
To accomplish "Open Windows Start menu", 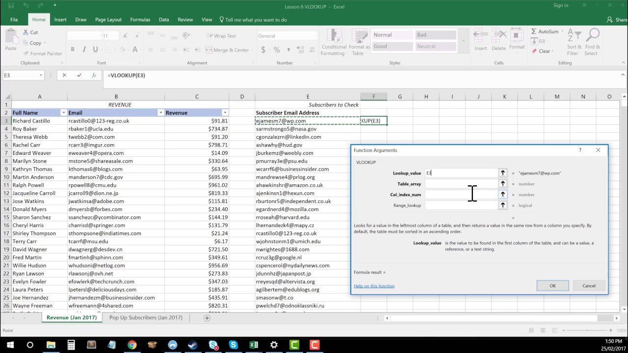I will click(x=10, y=345).
